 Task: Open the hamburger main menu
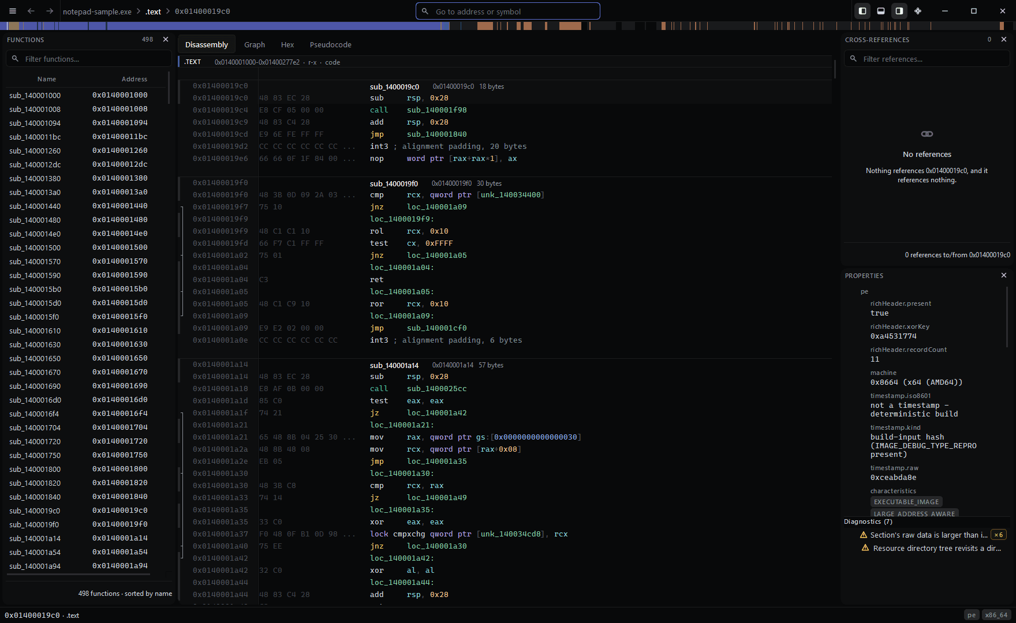coord(13,11)
